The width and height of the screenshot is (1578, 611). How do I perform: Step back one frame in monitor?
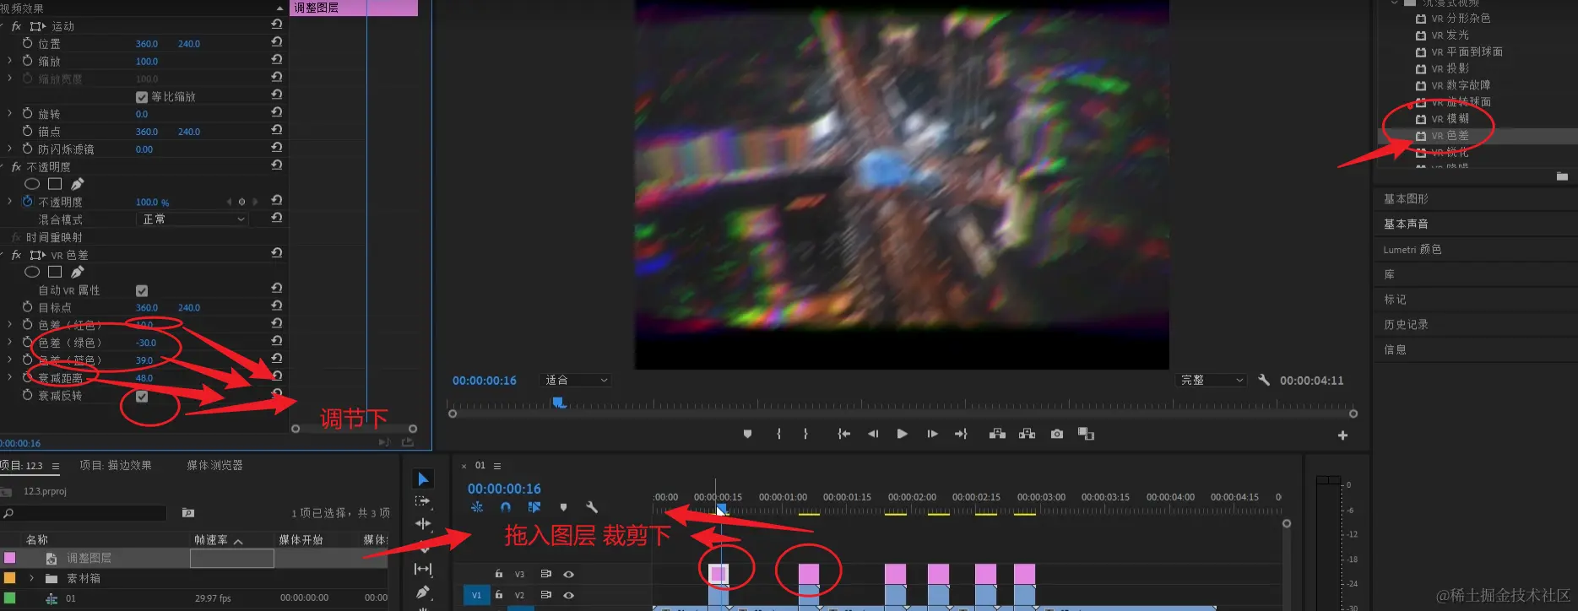point(873,434)
